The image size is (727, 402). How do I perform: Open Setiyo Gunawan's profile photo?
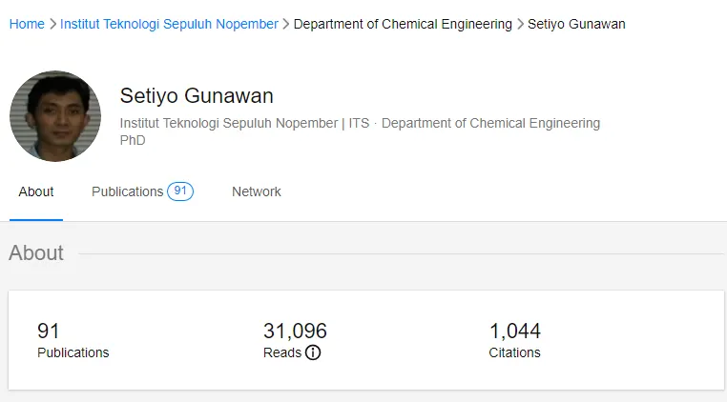click(x=55, y=116)
